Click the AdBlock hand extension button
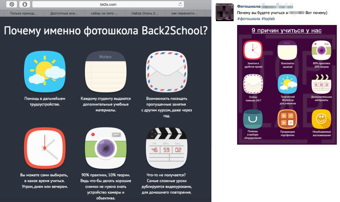 point(25,4)
